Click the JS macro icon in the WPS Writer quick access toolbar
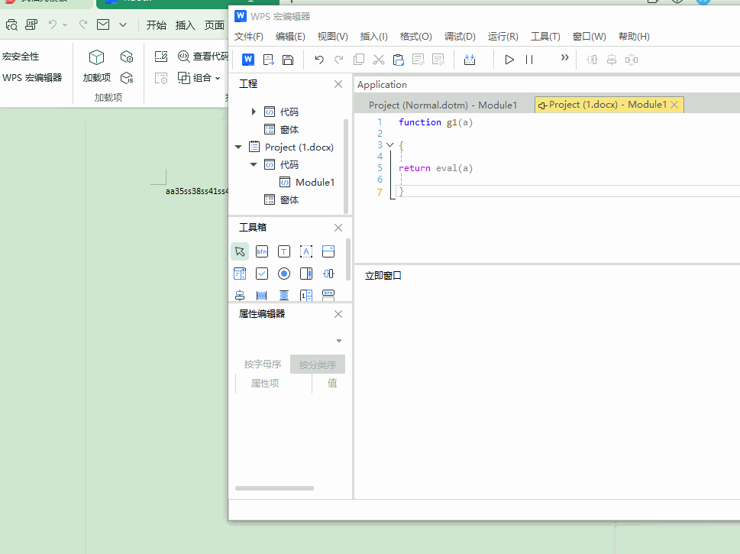Viewport: 740px width, 554px height. 31,24
